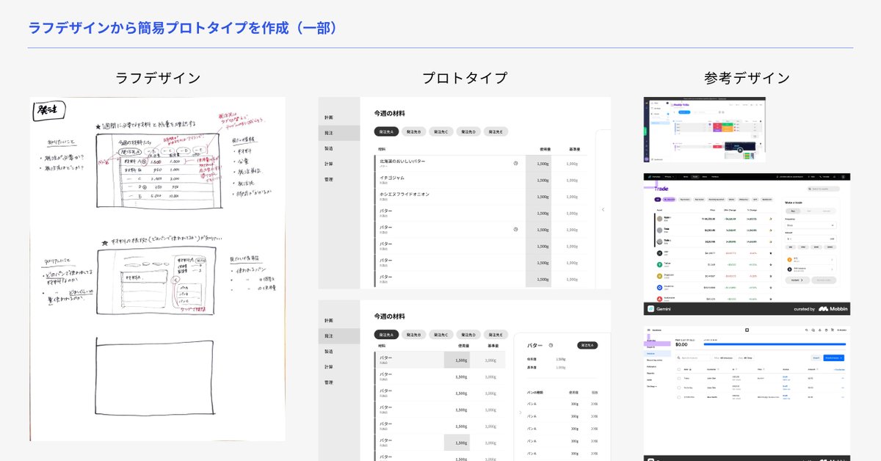Select the 北海道のおいしいバター material row
The width and height of the screenshot is (881, 461).
coord(480,163)
